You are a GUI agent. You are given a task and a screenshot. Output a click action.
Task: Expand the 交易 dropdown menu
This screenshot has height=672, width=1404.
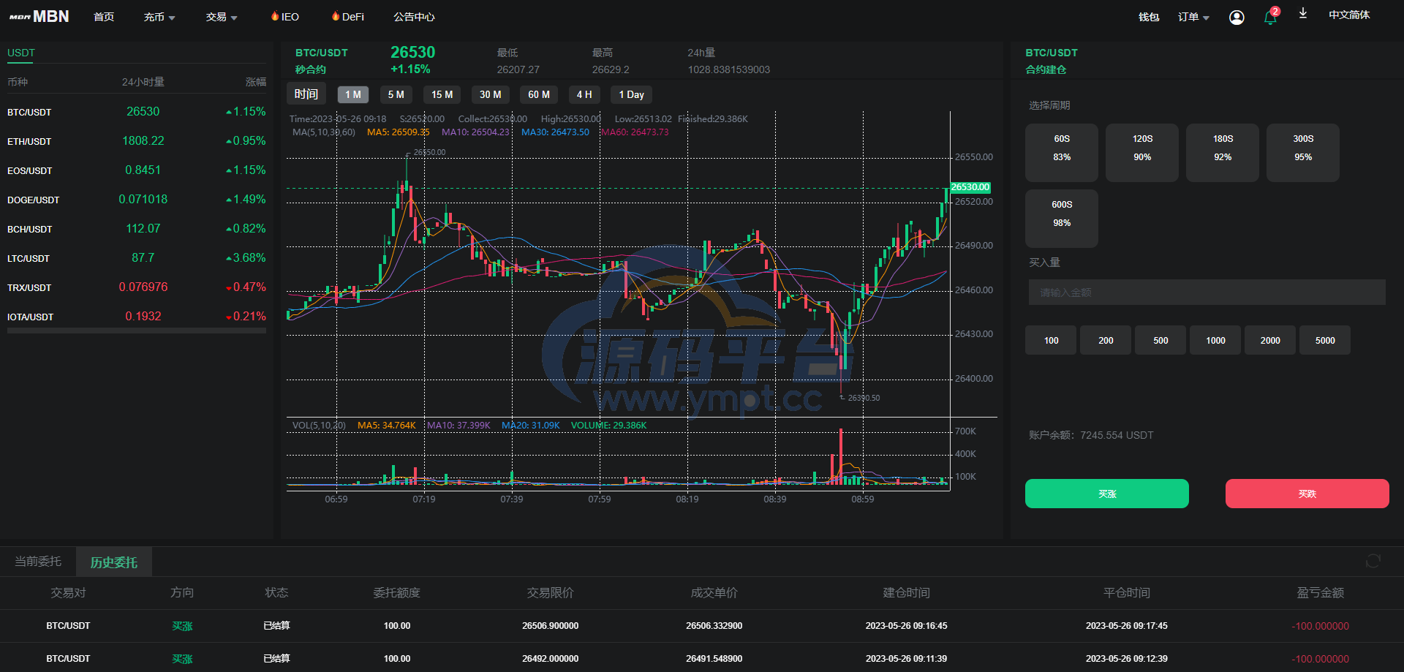222,17
